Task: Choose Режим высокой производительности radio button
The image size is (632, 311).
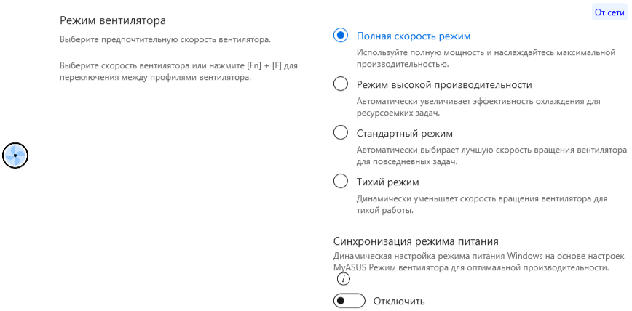Action: (341, 84)
